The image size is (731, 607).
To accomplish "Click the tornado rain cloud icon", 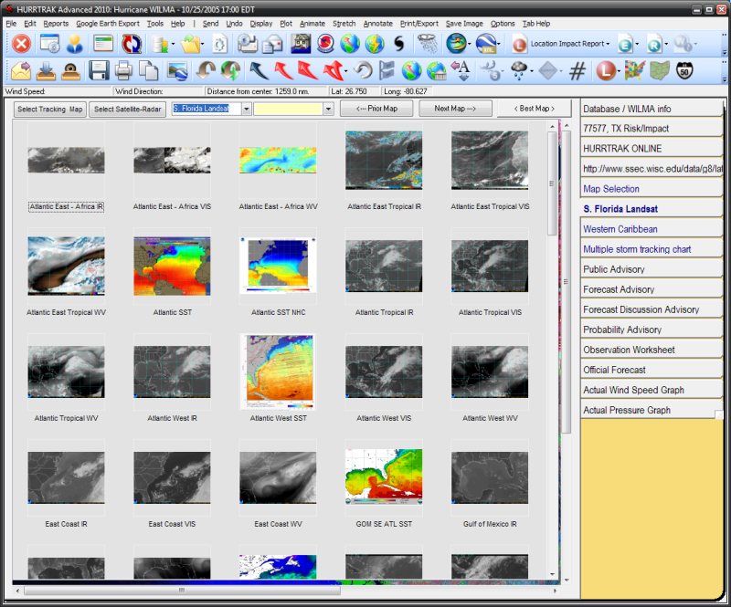I will (x=428, y=44).
